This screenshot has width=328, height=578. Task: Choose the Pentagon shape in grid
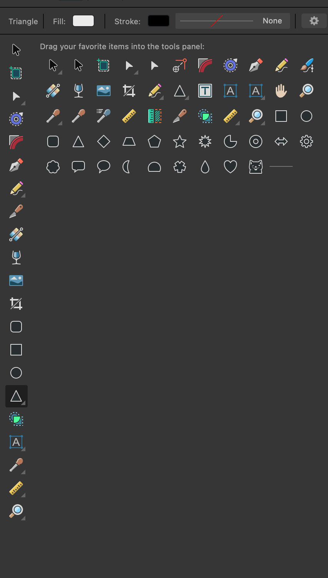click(154, 141)
